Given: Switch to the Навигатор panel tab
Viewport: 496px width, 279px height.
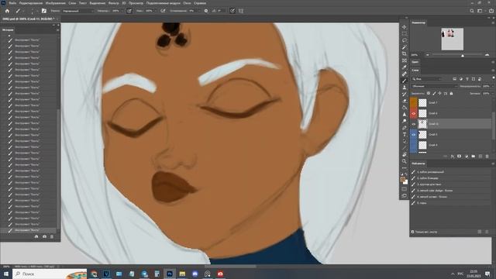Looking at the screenshot, I should tap(418, 22).
